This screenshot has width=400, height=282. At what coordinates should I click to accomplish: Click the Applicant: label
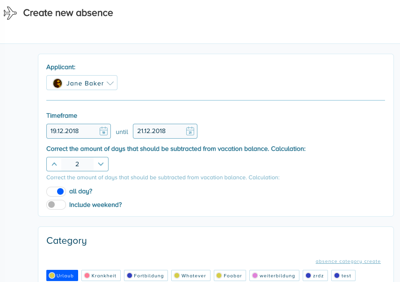click(61, 67)
